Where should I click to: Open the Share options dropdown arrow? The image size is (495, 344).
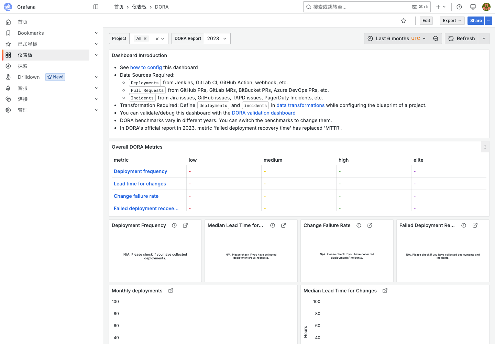[x=488, y=21]
